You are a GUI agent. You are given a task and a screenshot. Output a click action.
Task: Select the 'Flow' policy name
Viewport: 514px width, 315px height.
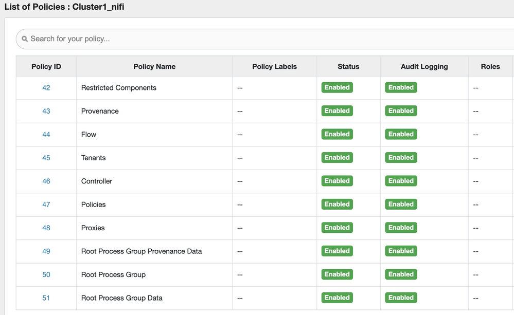[89, 134]
